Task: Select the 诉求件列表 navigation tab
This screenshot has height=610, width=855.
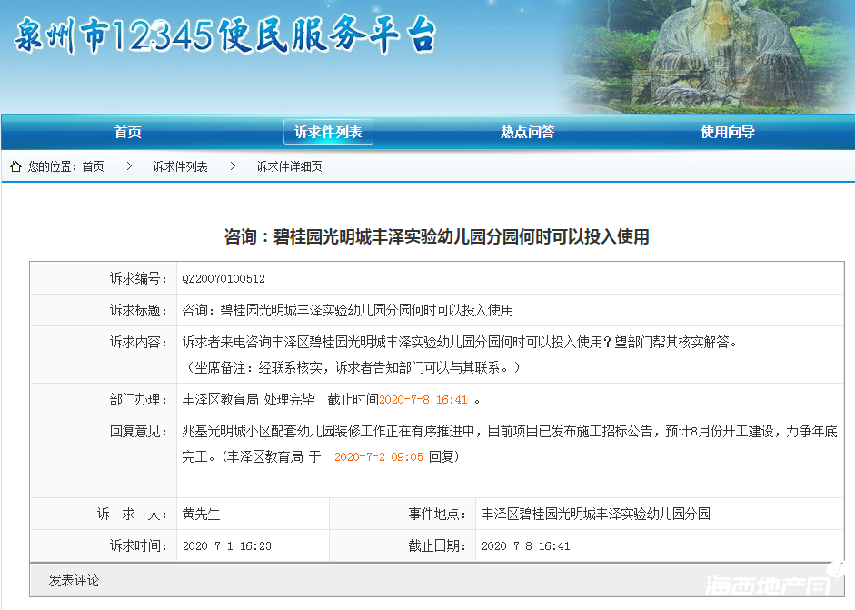Action: coord(328,132)
